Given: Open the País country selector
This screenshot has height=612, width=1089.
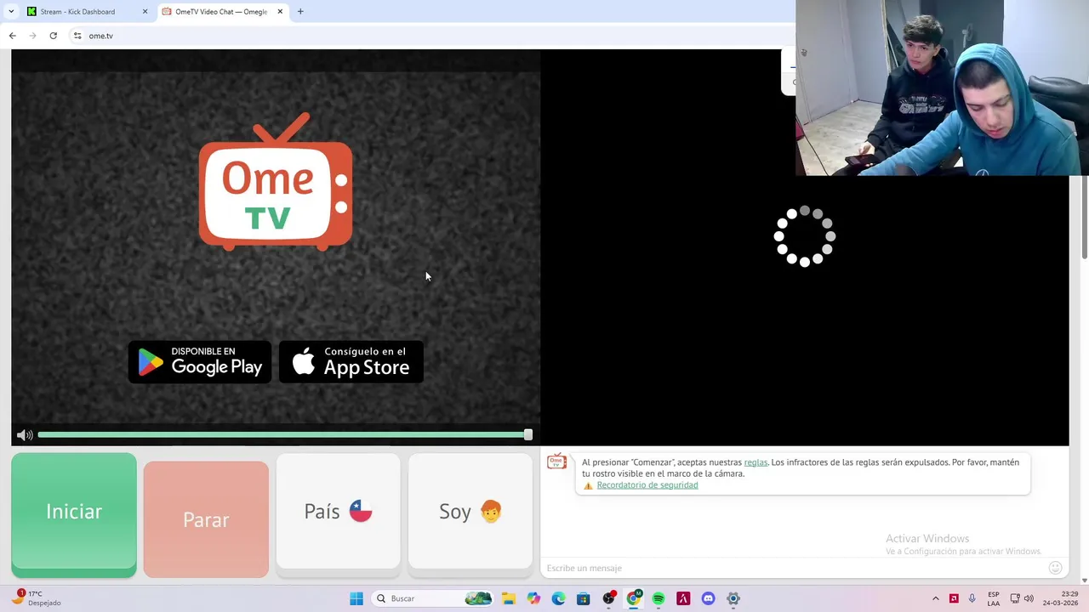Looking at the screenshot, I should (x=338, y=511).
